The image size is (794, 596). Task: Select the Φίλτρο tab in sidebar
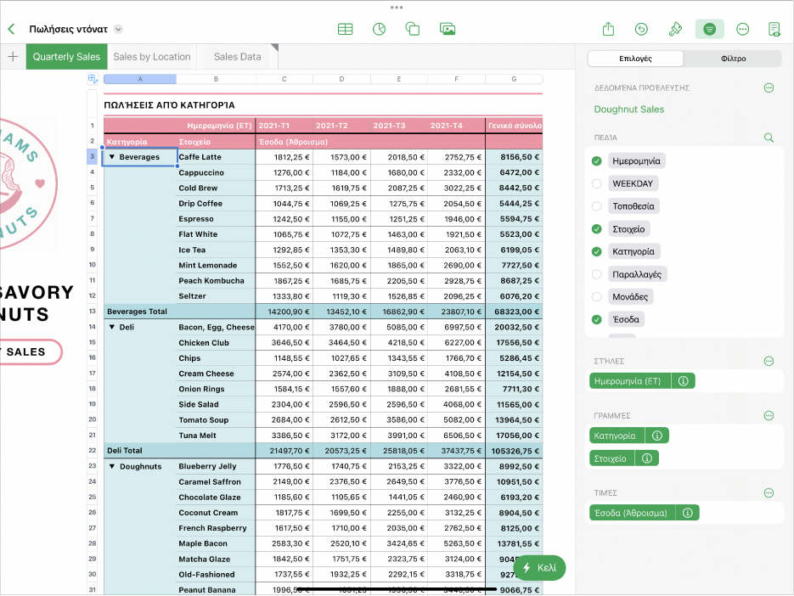[732, 59]
